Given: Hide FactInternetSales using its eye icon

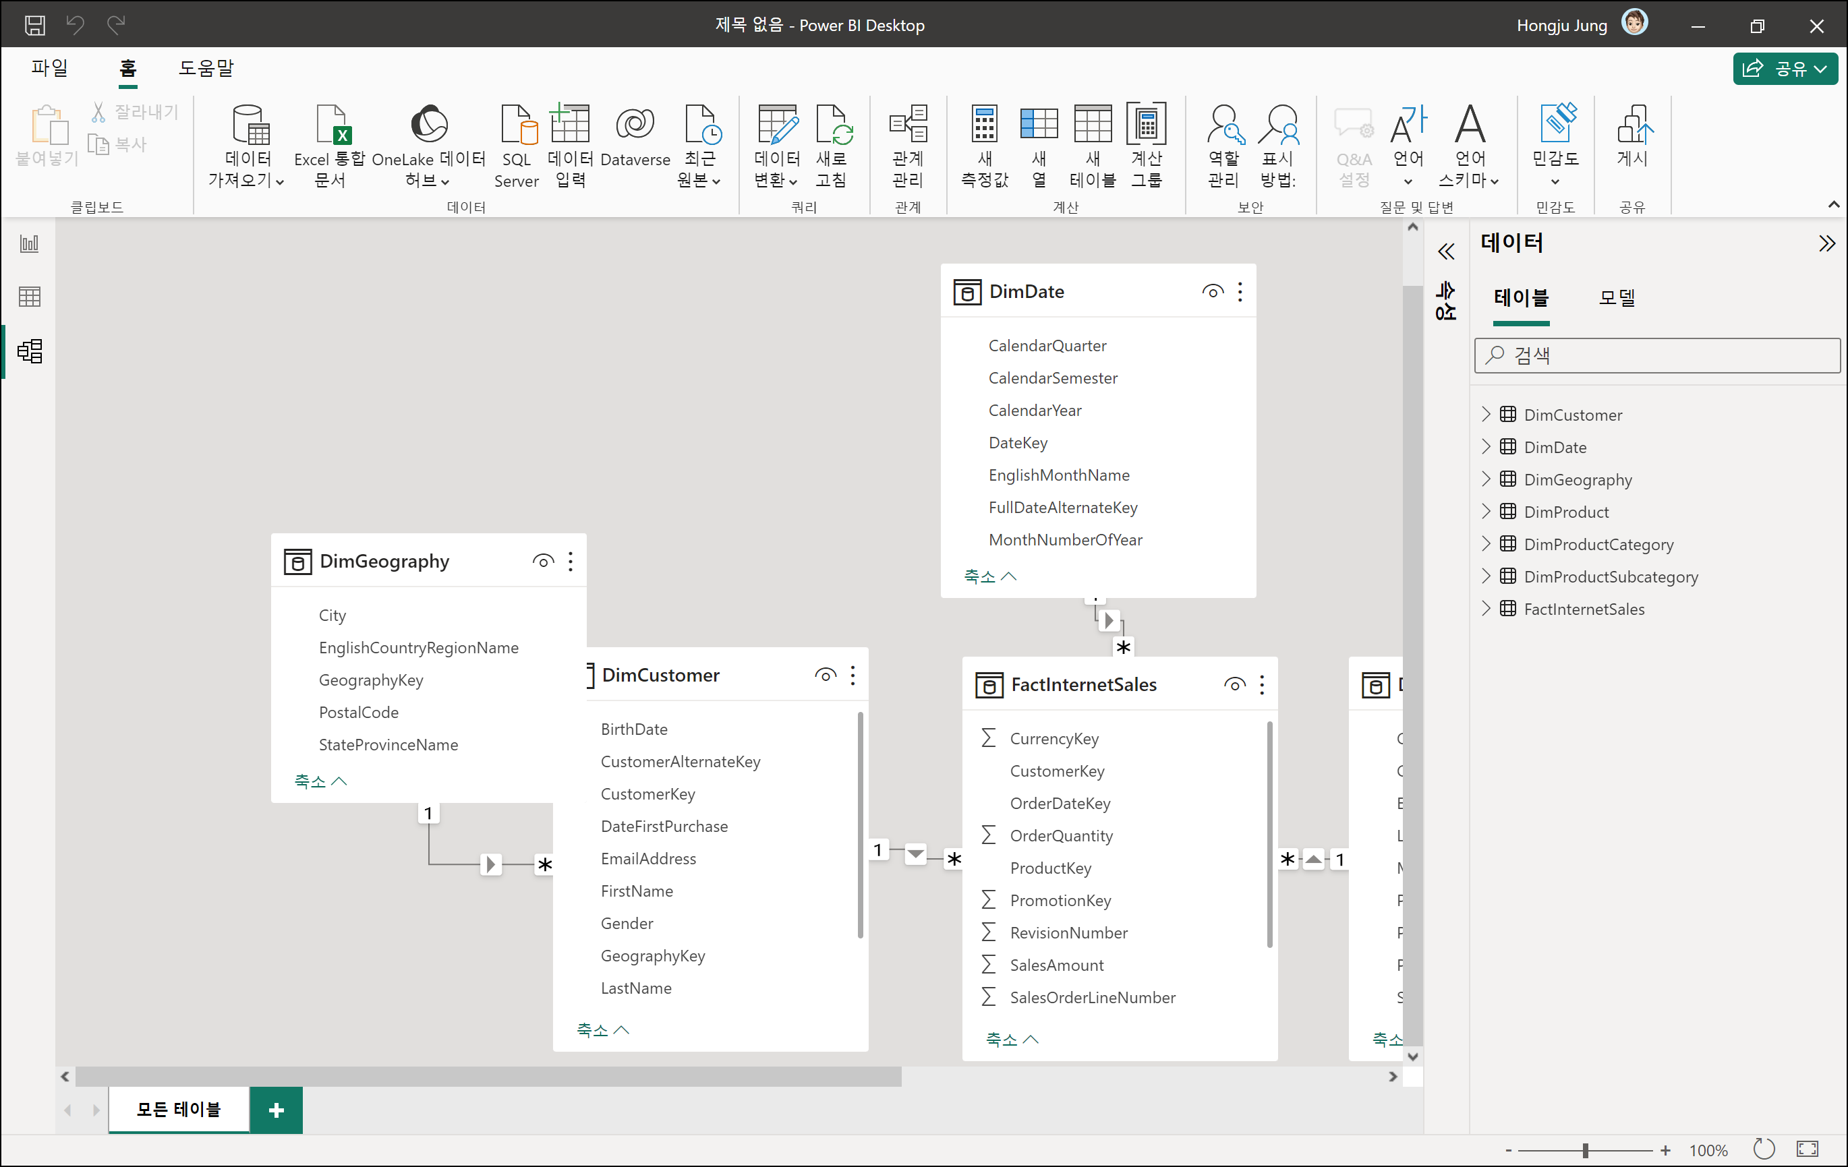Looking at the screenshot, I should coord(1234,684).
